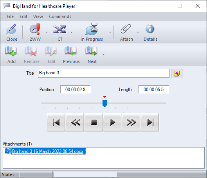Screen dimensions: 207x178
Task: Click the yellow note button beside Title
Action: [177, 74]
